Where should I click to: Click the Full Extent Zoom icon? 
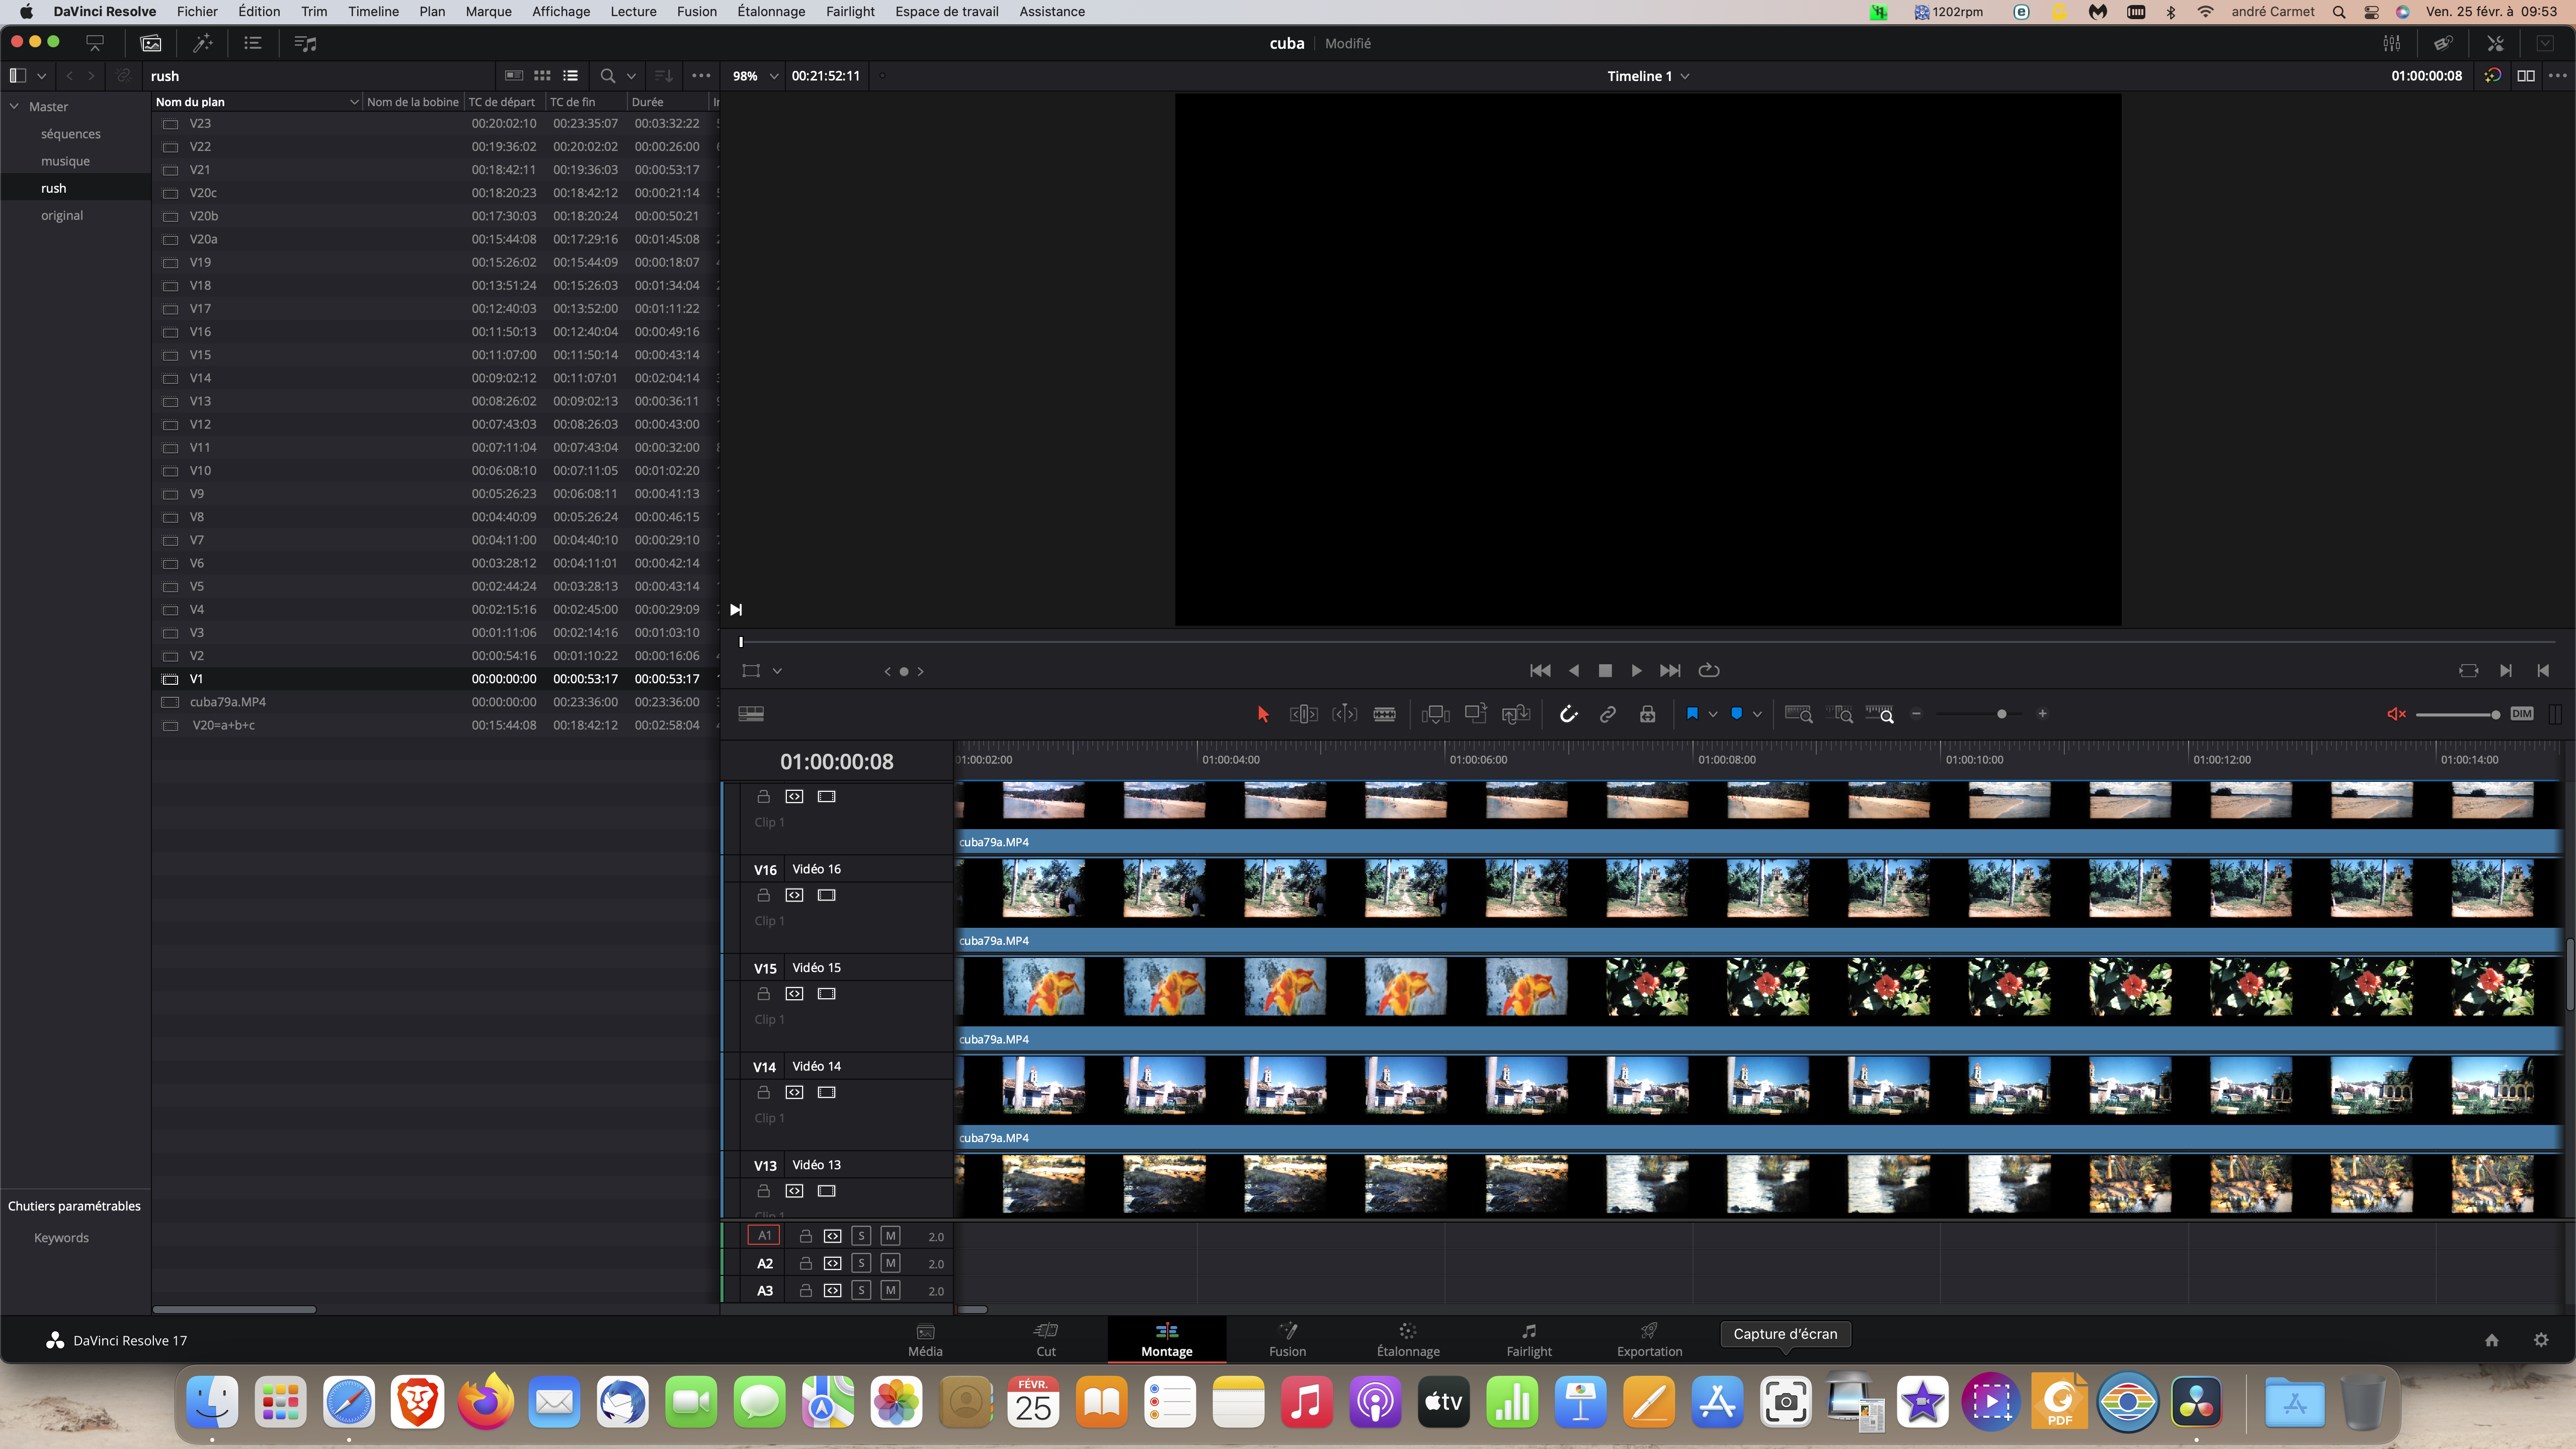(1799, 714)
